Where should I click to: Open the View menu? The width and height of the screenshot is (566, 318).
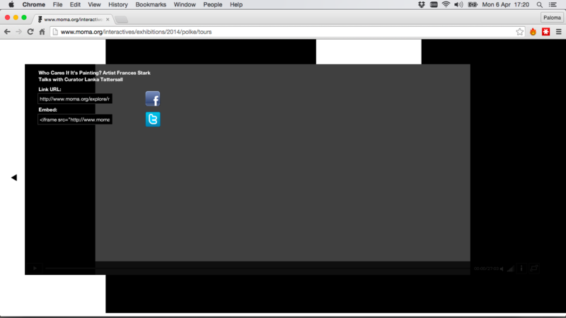[x=94, y=5]
